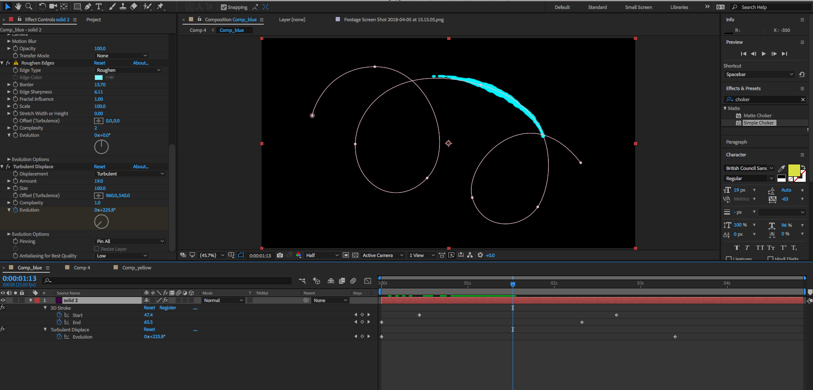This screenshot has height=390, width=813.
Task: Click Play button in Preview panel
Action: point(764,54)
